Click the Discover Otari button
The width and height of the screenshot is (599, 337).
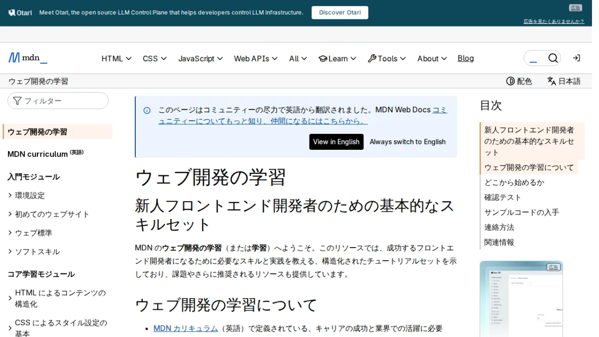[x=340, y=12]
